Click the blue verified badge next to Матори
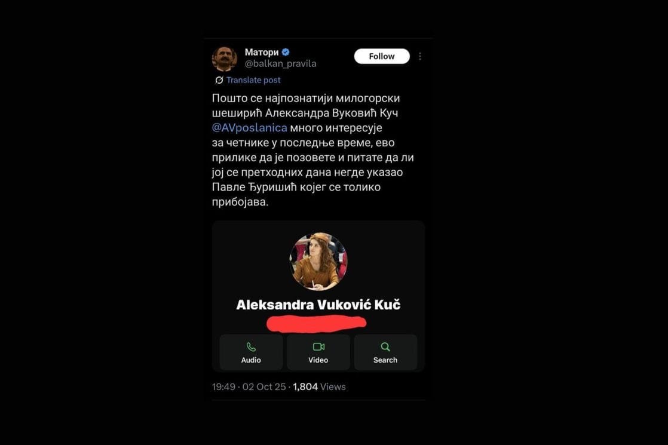 click(286, 52)
